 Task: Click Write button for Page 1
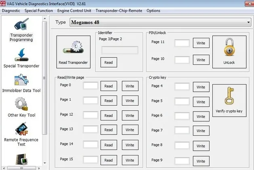click(130, 101)
